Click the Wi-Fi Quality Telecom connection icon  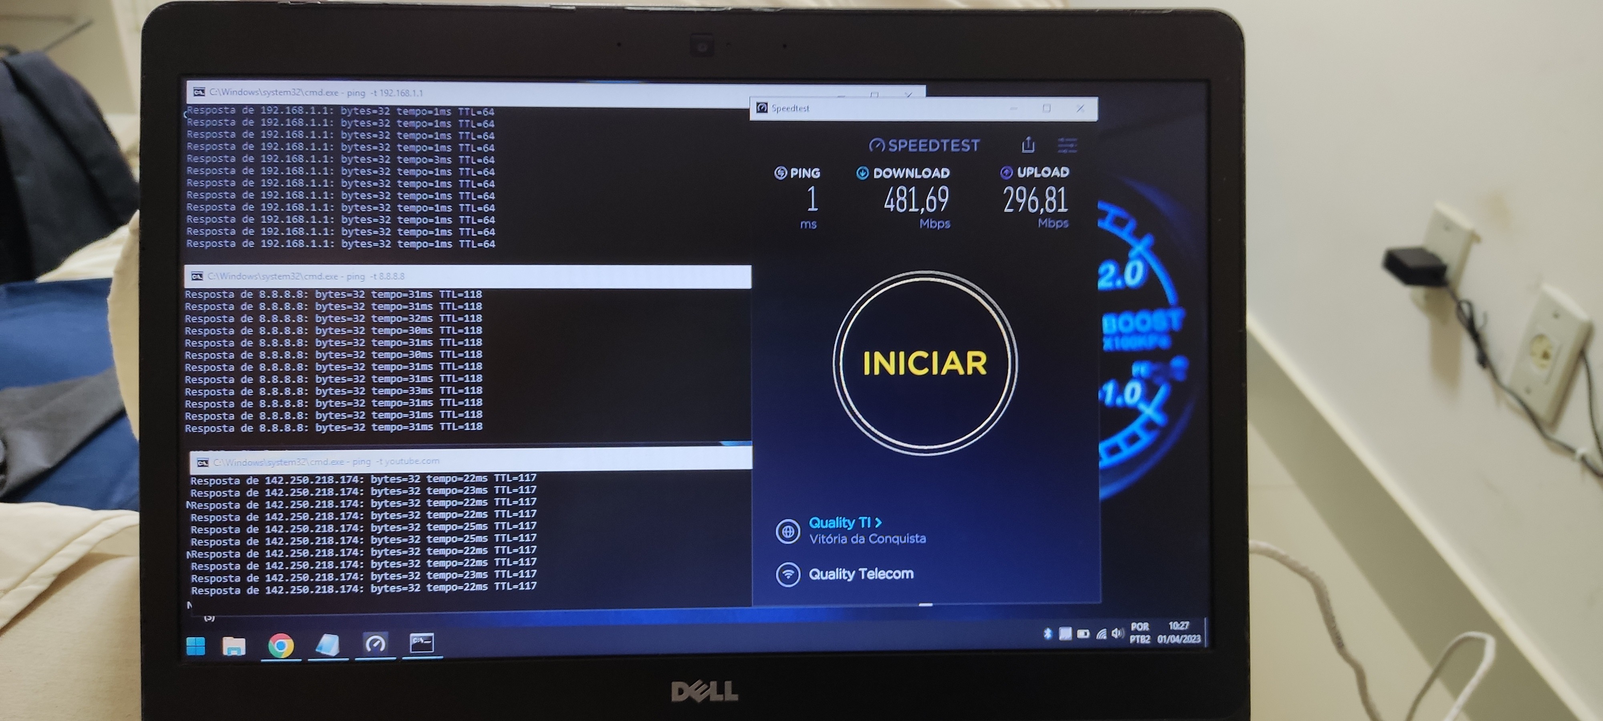(x=788, y=574)
